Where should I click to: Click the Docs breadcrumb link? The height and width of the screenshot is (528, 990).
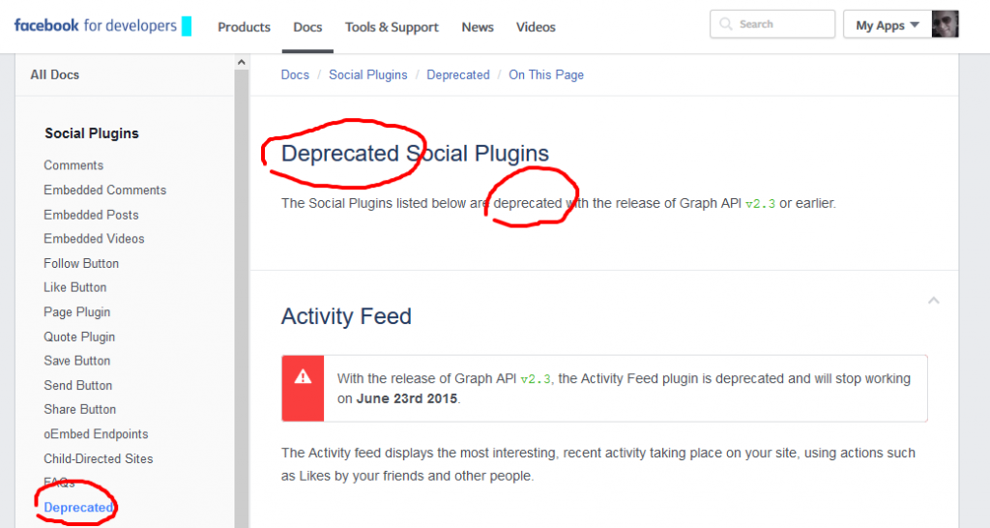point(295,74)
